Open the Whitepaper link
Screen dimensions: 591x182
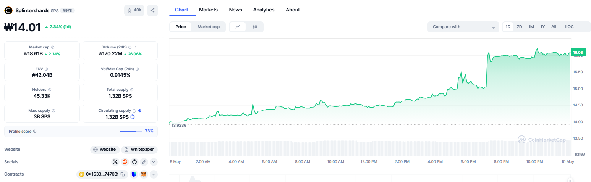(x=139, y=150)
